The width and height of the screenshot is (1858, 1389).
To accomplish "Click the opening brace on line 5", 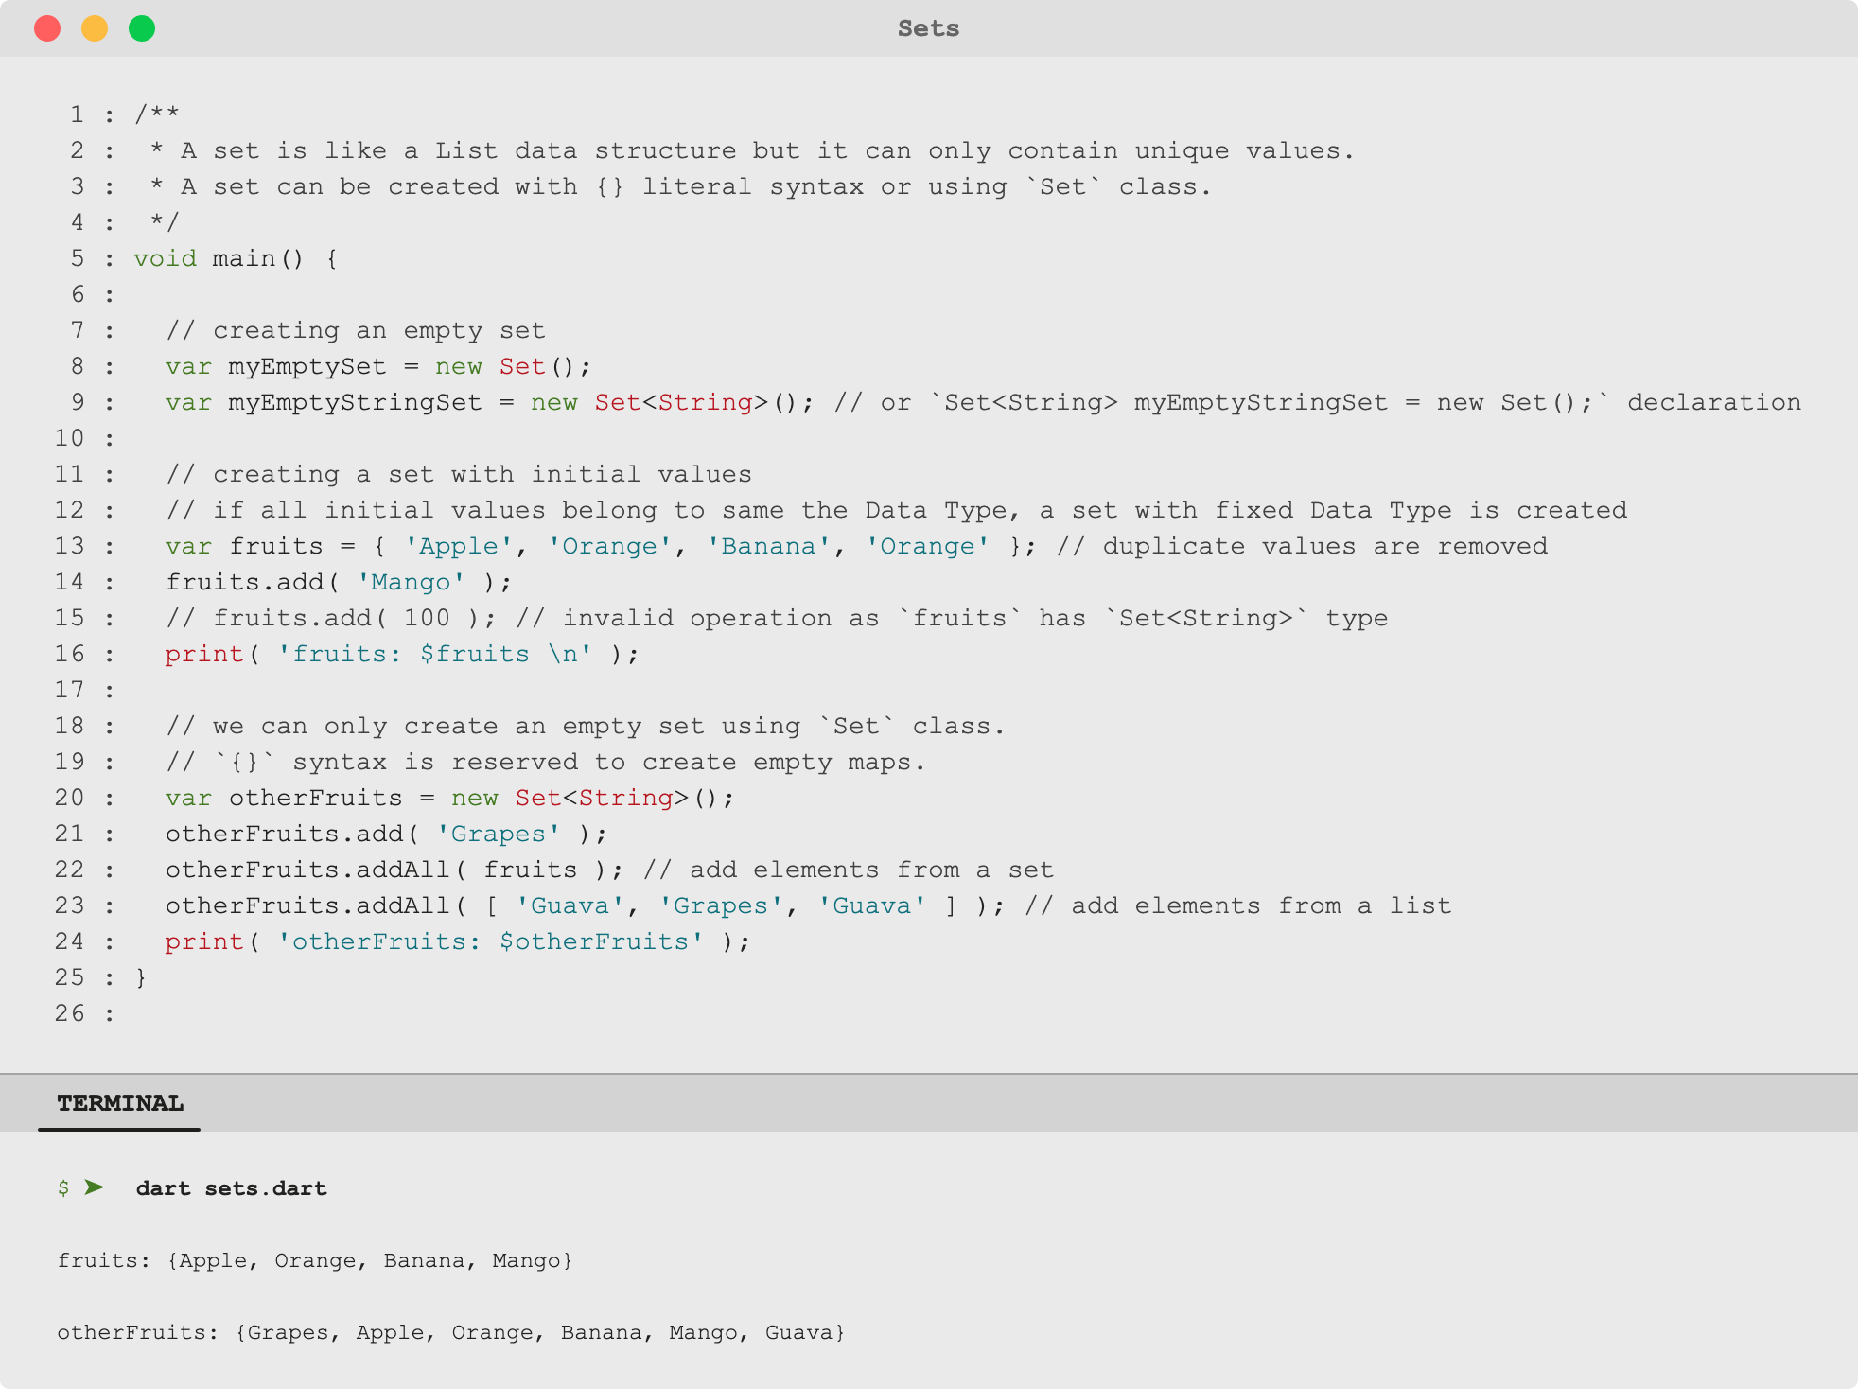I will click(x=331, y=257).
